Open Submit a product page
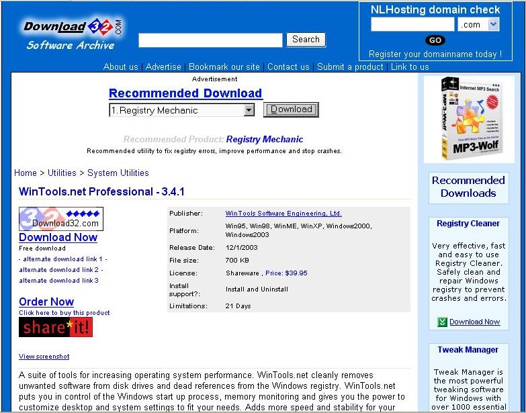This screenshot has height=413, width=526. pyautogui.click(x=350, y=66)
